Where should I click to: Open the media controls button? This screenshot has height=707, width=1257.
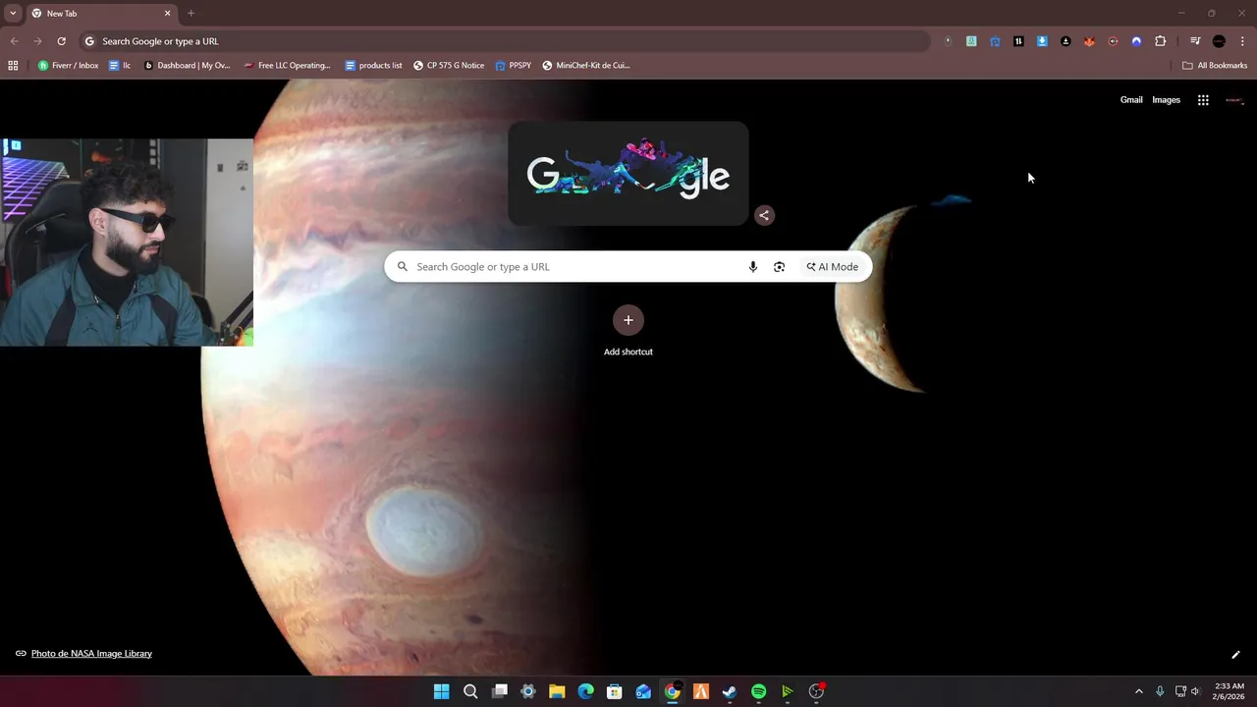pyautogui.click(x=1195, y=41)
